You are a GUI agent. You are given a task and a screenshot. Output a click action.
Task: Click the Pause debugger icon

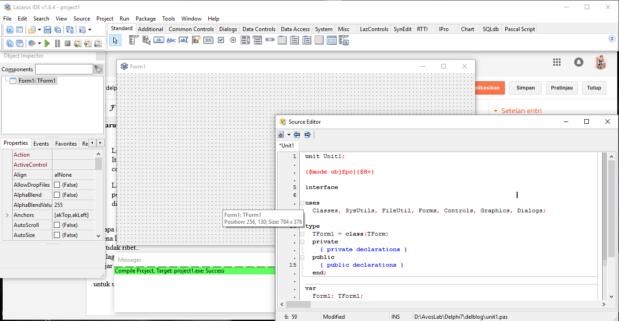click(58, 43)
